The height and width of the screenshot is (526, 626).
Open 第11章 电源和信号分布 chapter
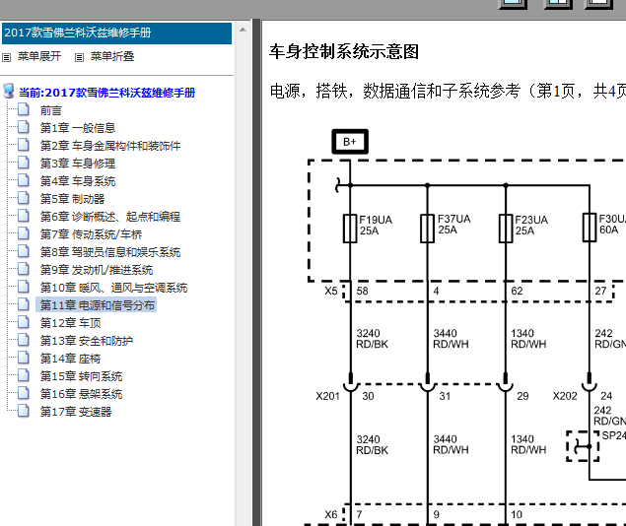pyautogui.click(x=97, y=305)
